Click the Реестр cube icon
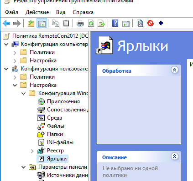 point(41,151)
